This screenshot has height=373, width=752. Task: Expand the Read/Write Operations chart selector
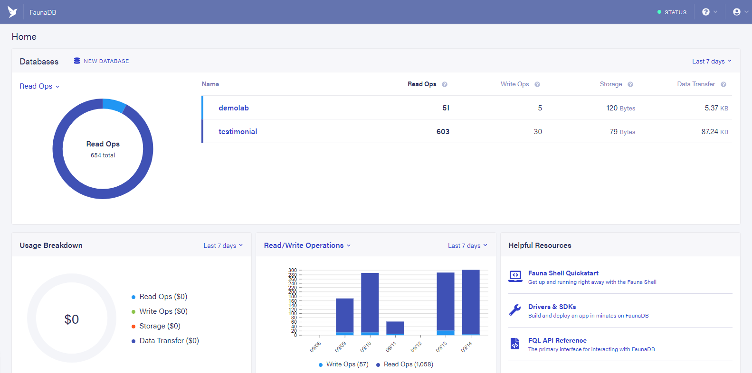307,246
